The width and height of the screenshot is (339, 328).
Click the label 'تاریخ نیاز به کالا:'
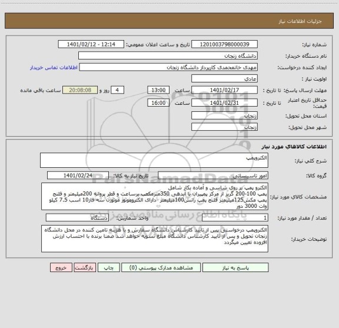pyautogui.click(x=131, y=175)
